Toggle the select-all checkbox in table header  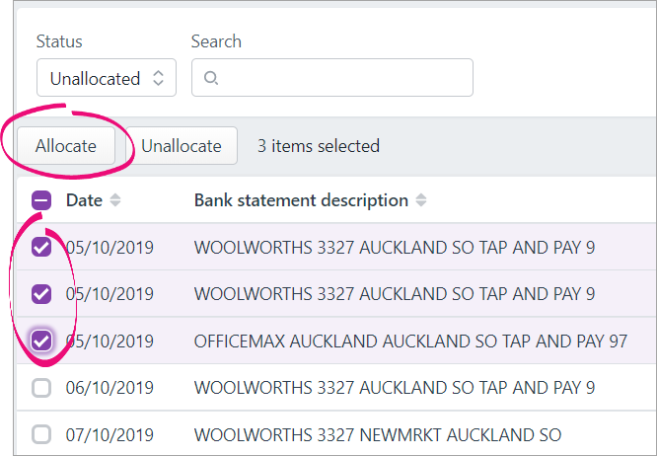point(41,200)
